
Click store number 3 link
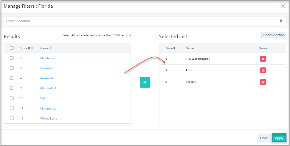(21, 68)
